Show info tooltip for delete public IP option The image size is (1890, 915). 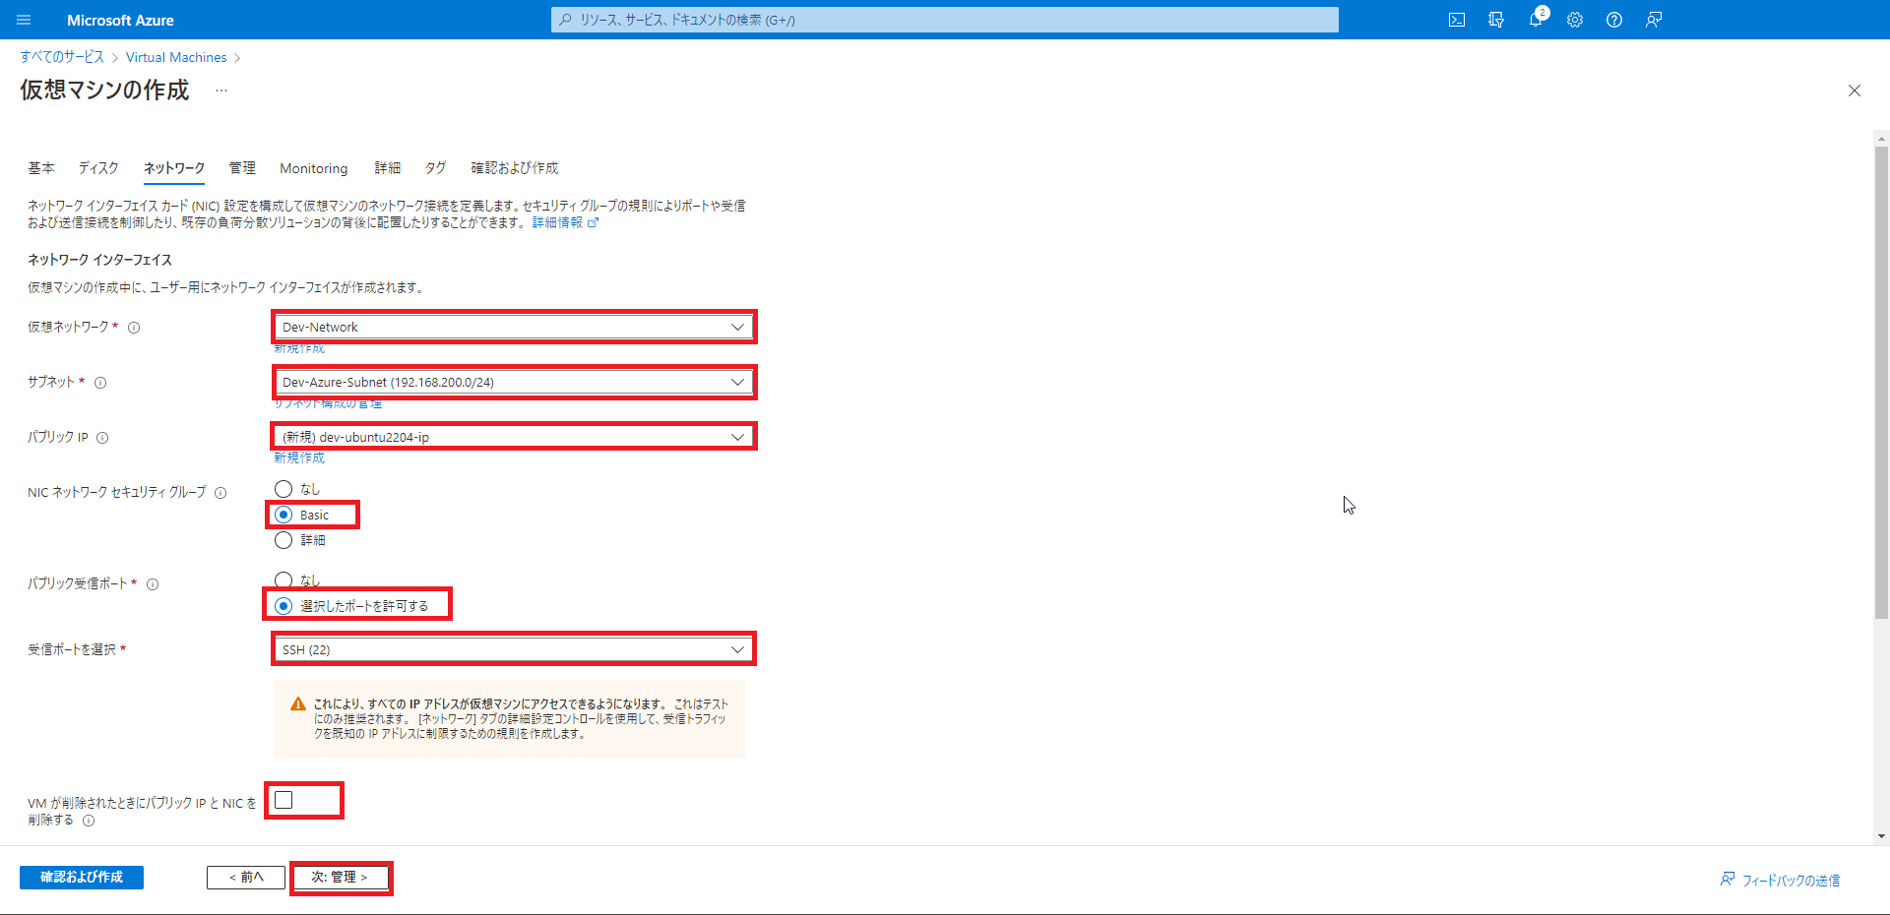coord(89,821)
